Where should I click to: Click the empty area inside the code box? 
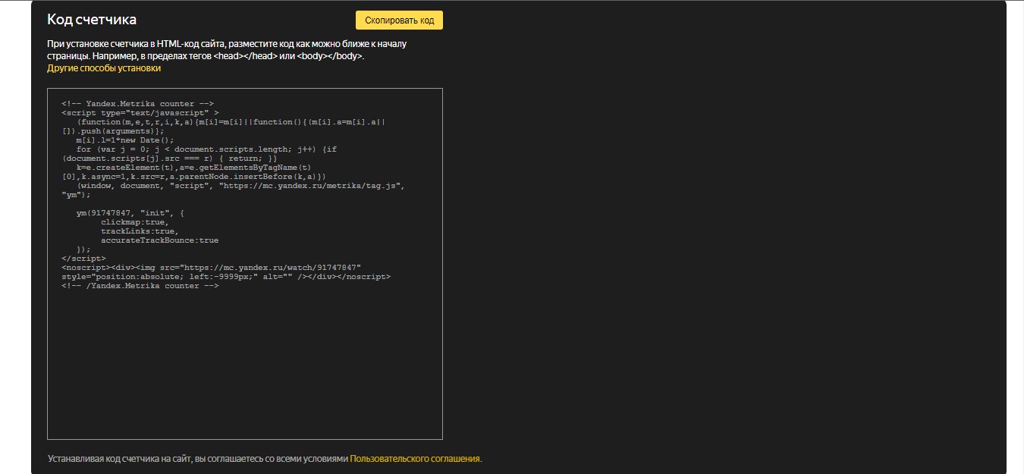[244, 364]
